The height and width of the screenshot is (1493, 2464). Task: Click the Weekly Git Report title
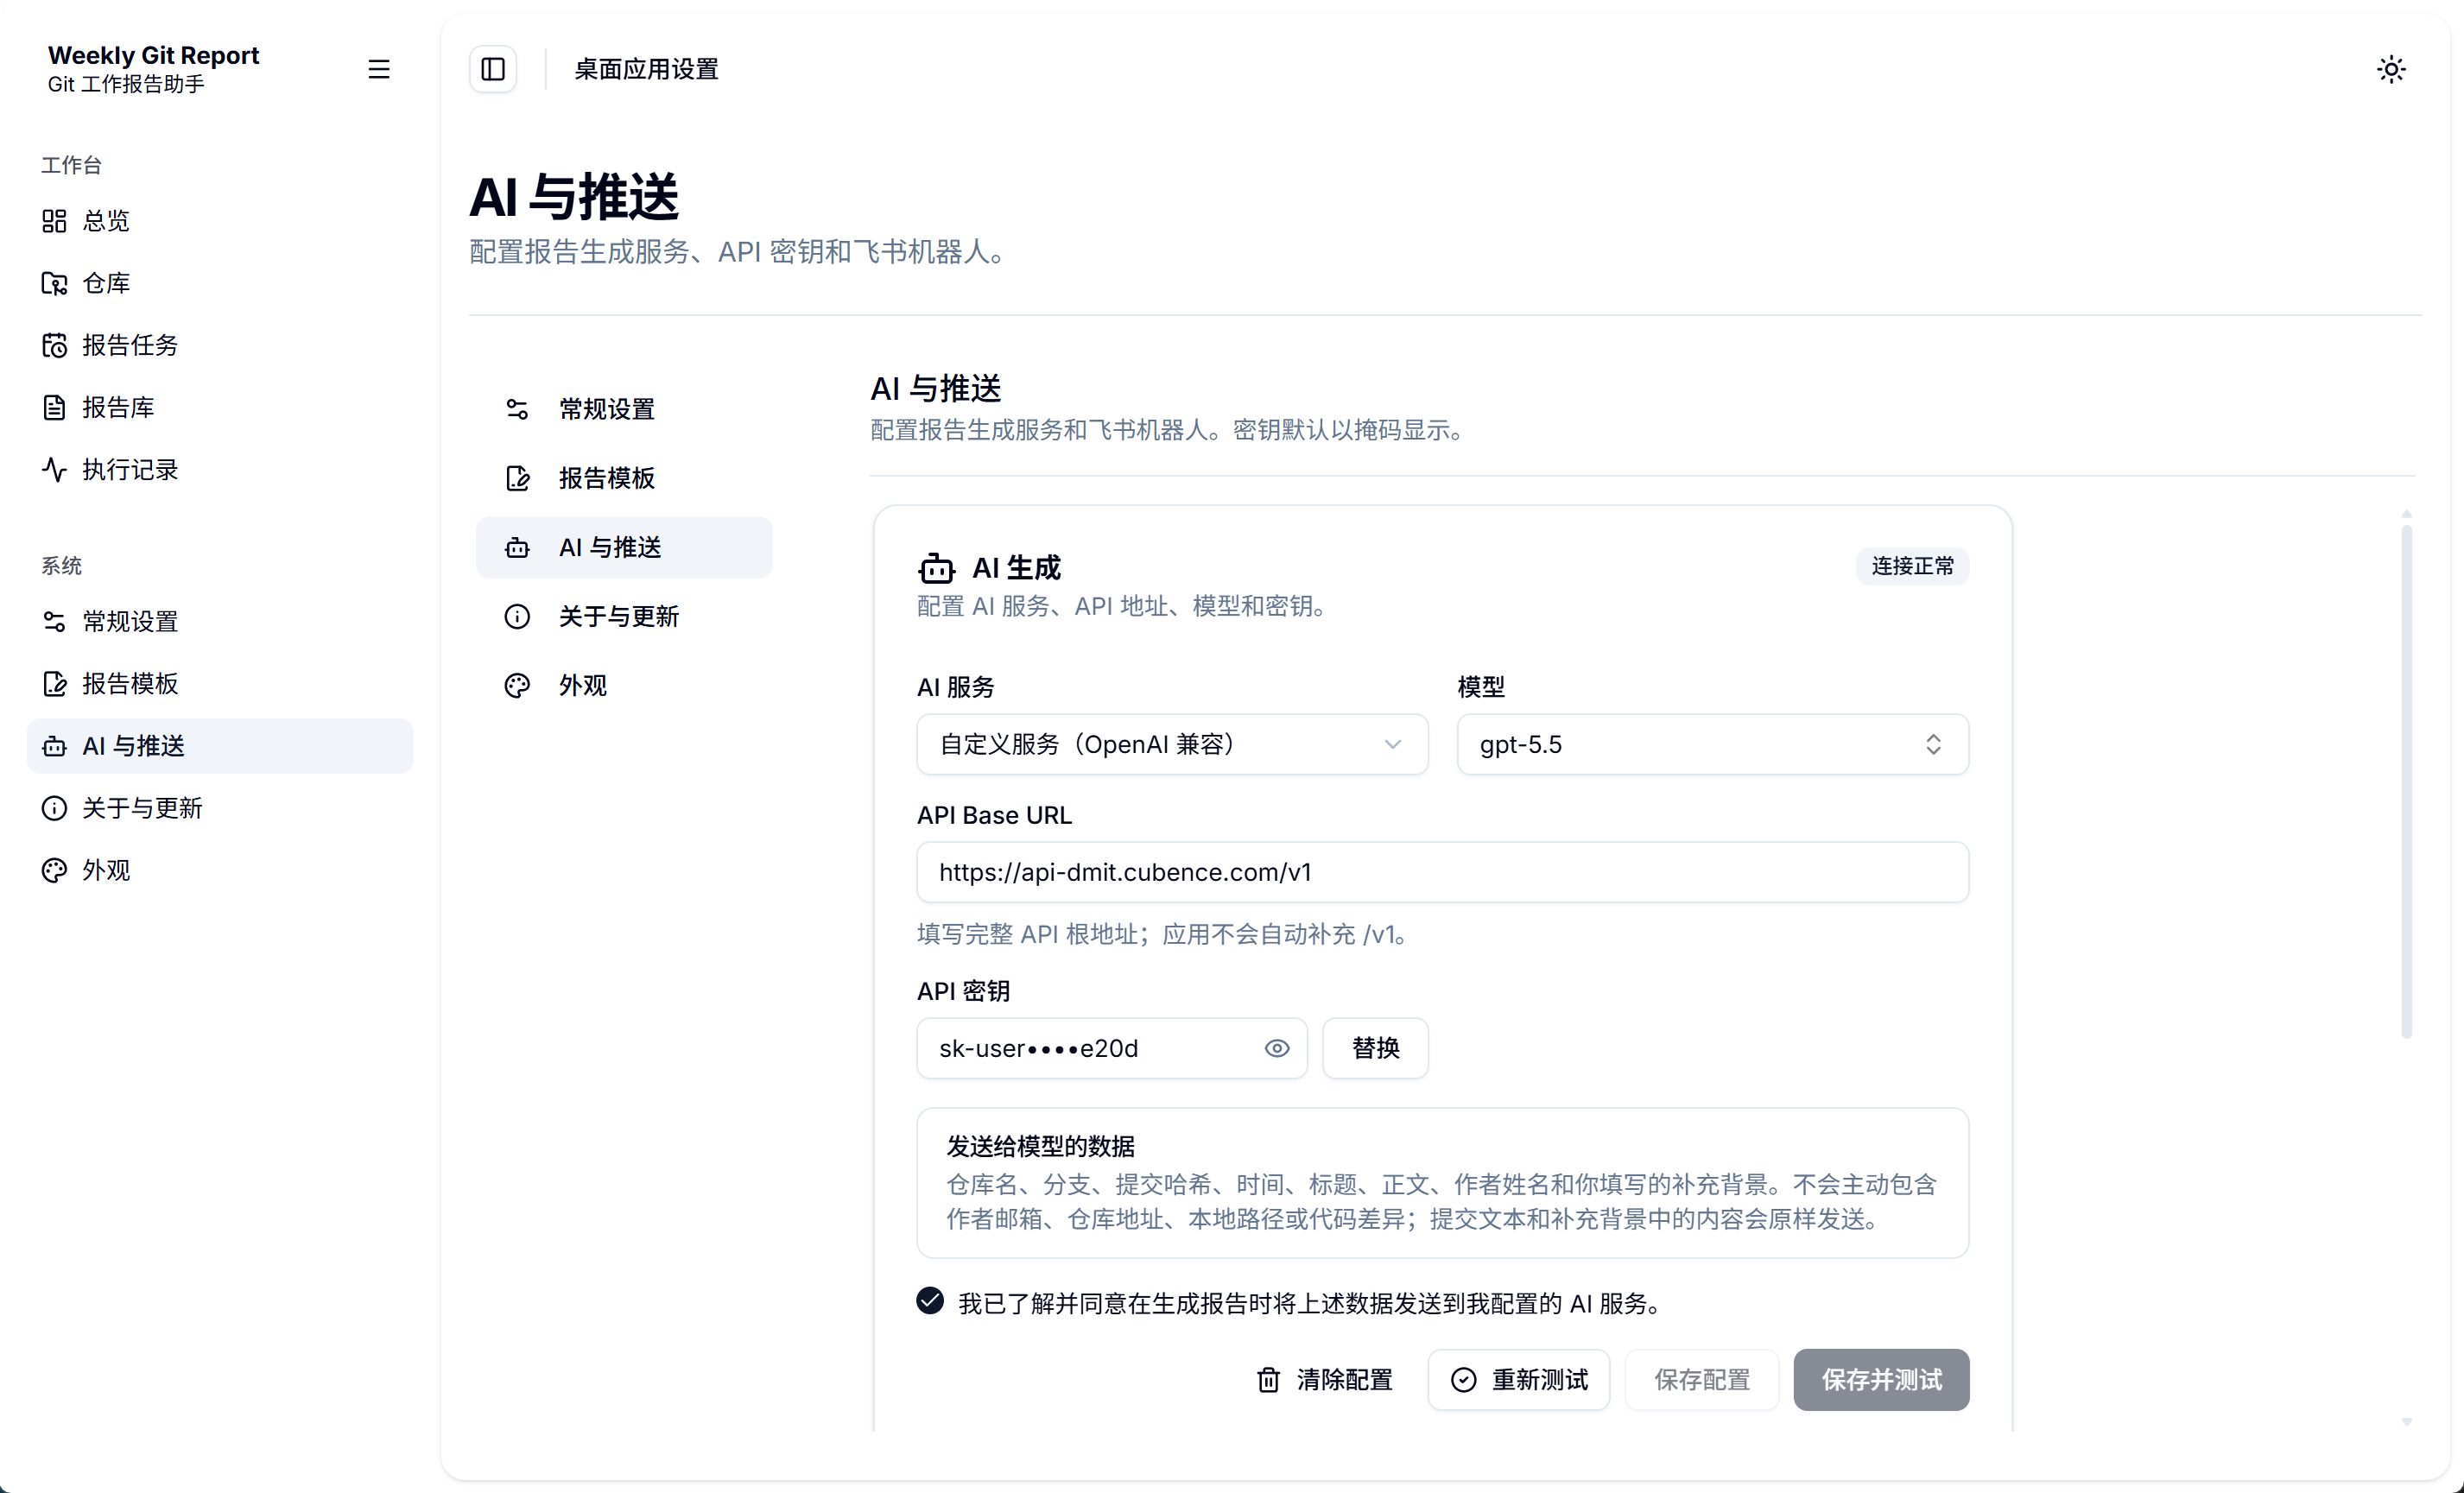(x=153, y=55)
